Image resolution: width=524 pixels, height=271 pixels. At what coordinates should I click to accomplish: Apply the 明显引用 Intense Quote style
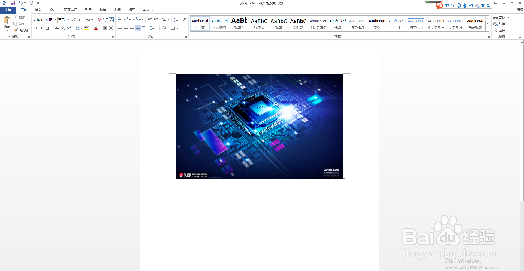pyautogui.click(x=416, y=23)
